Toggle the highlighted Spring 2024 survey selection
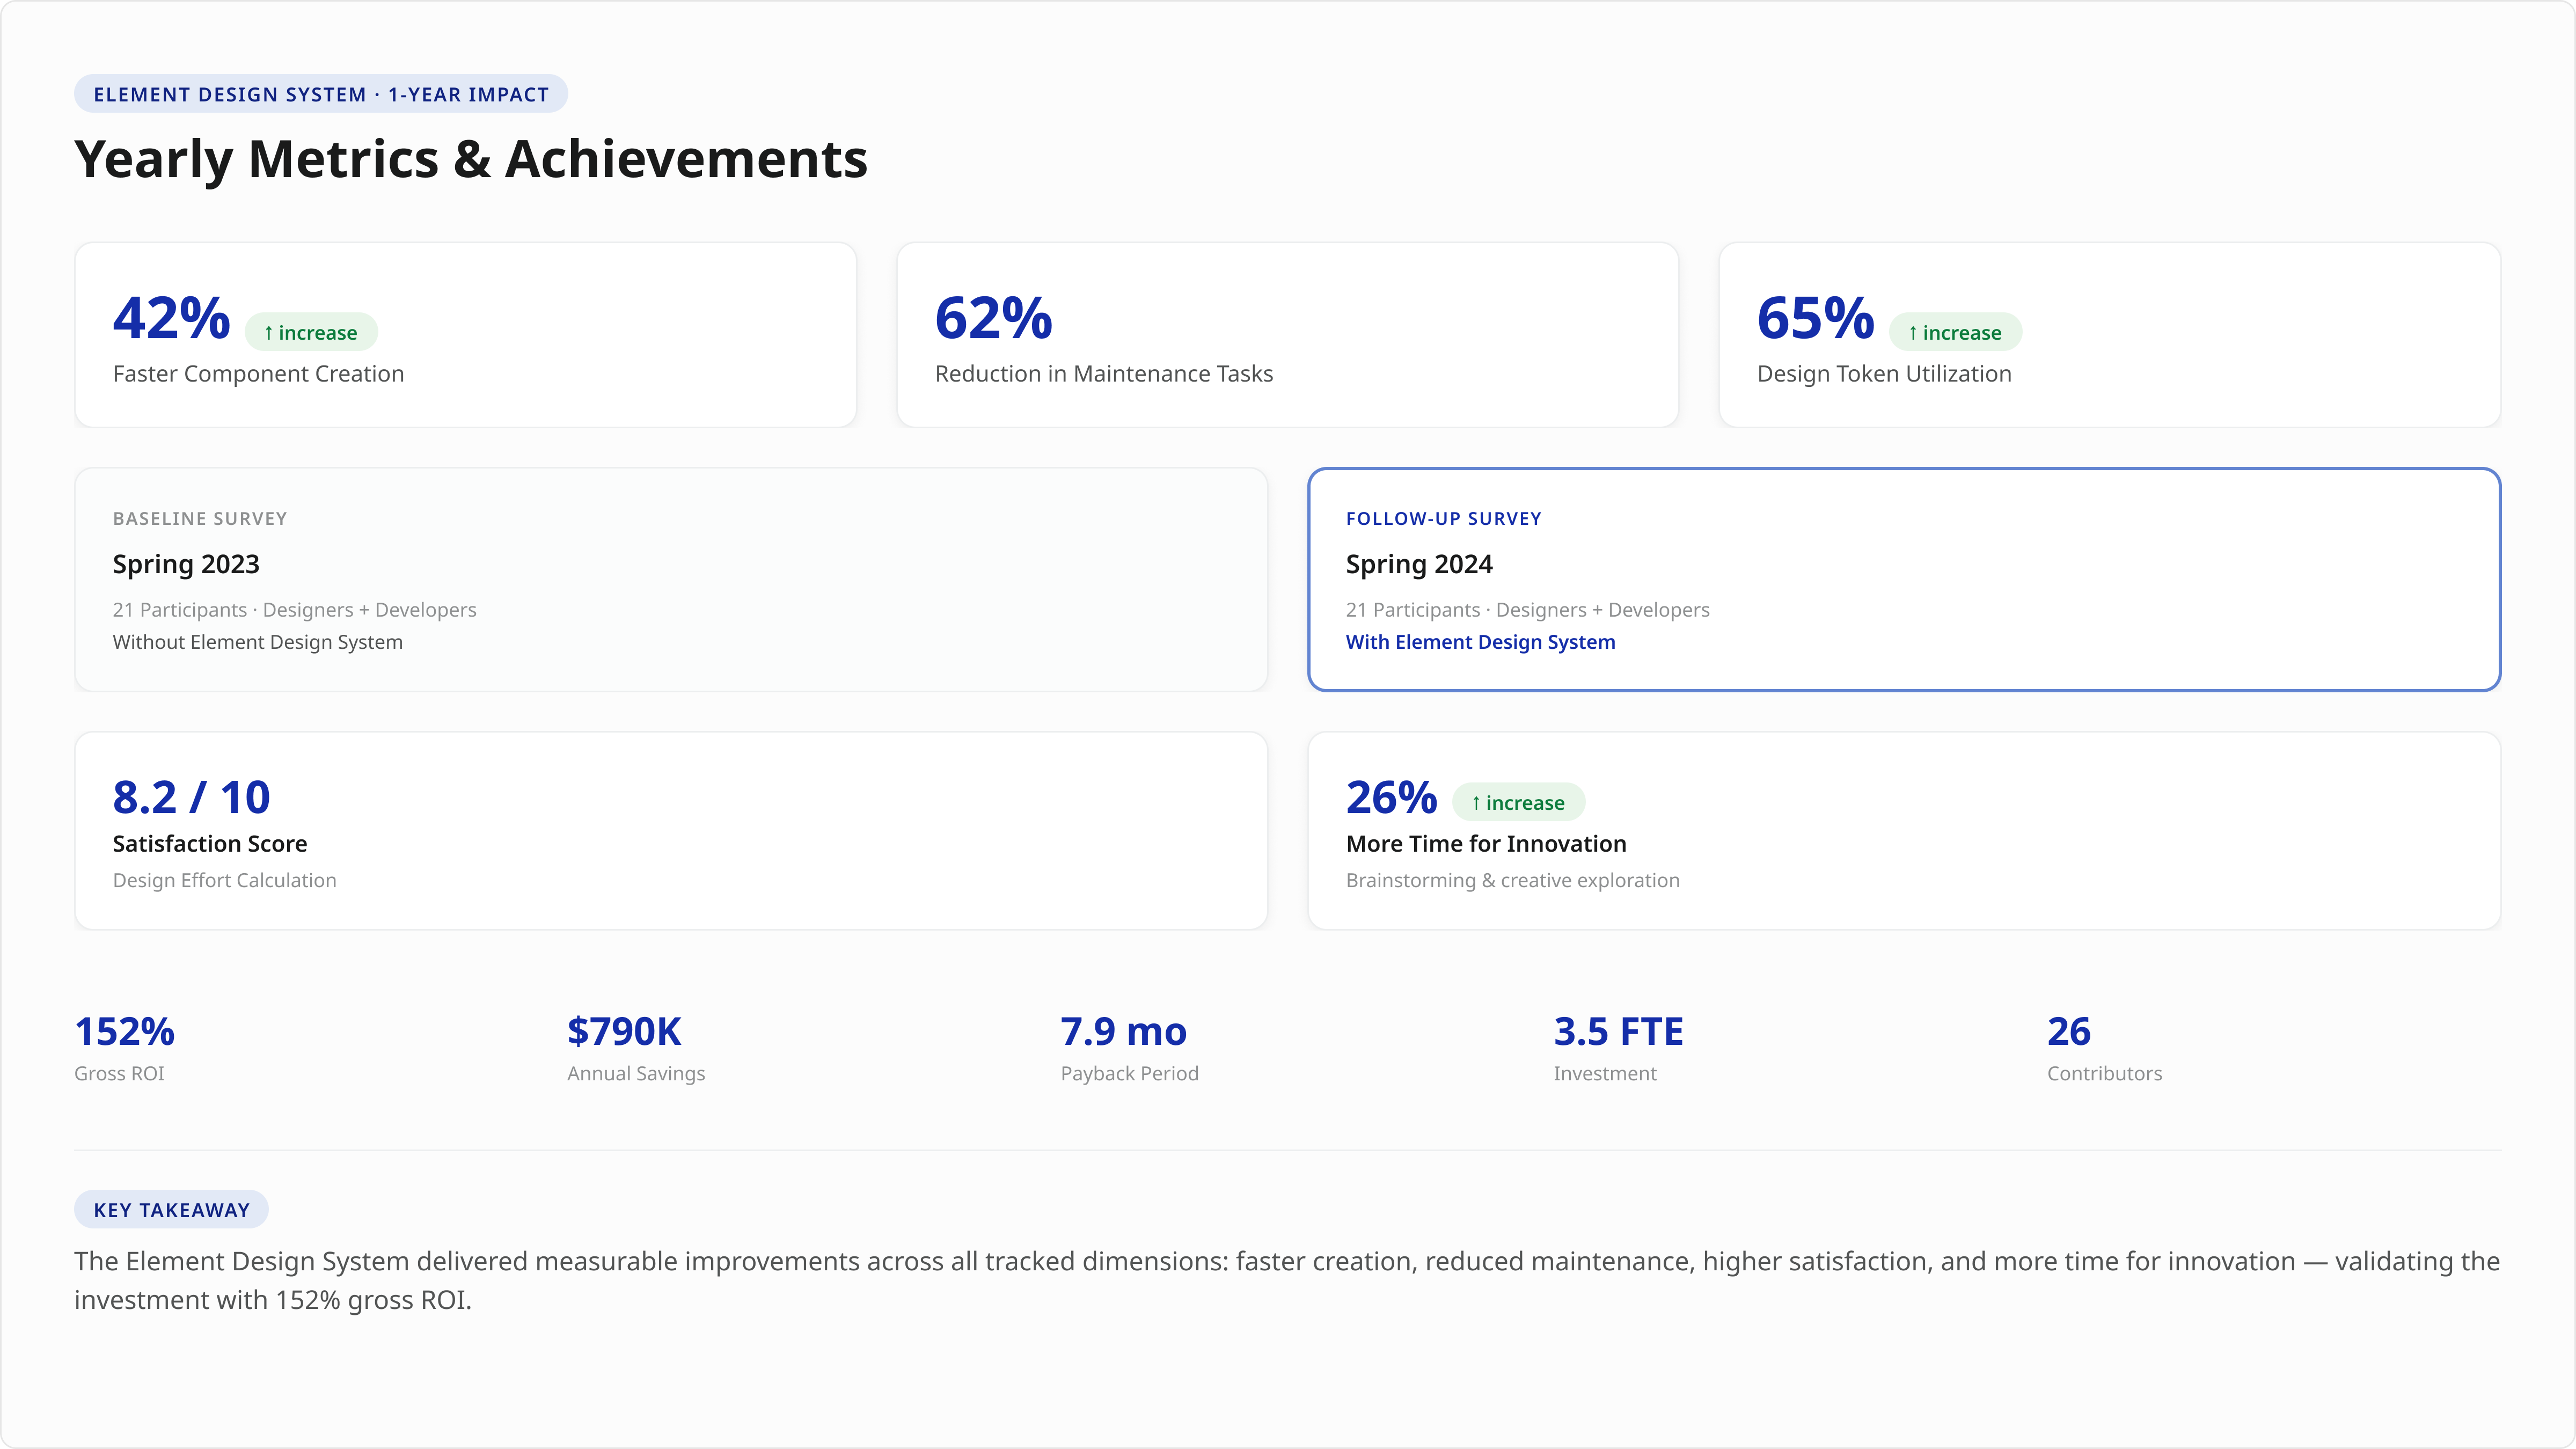Screen dimensions: 2576x1449 pyautogui.click(x=1903, y=579)
